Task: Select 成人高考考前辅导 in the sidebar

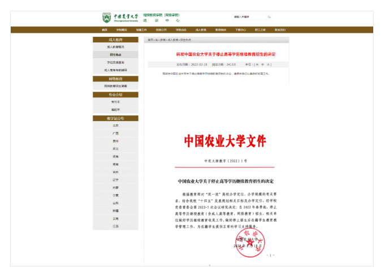Action: pyautogui.click(x=115, y=70)
